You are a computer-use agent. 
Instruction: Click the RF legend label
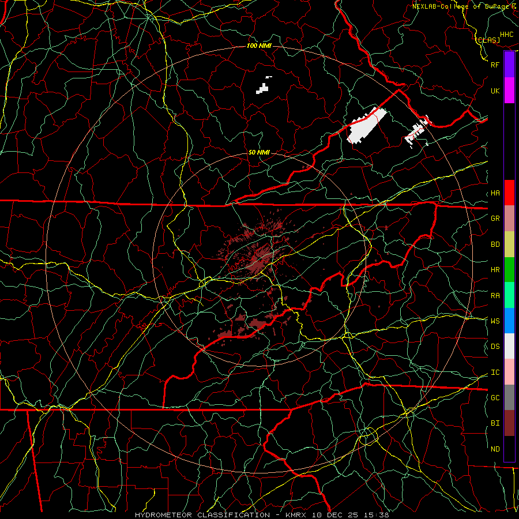(495, 65)
